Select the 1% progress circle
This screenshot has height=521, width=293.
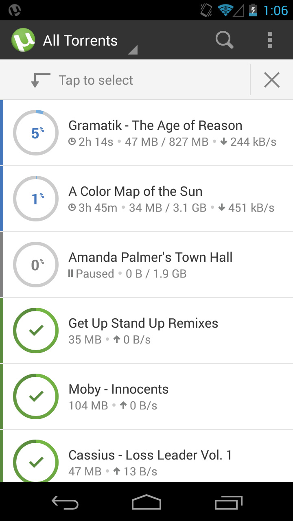click(x=36, y=199)
